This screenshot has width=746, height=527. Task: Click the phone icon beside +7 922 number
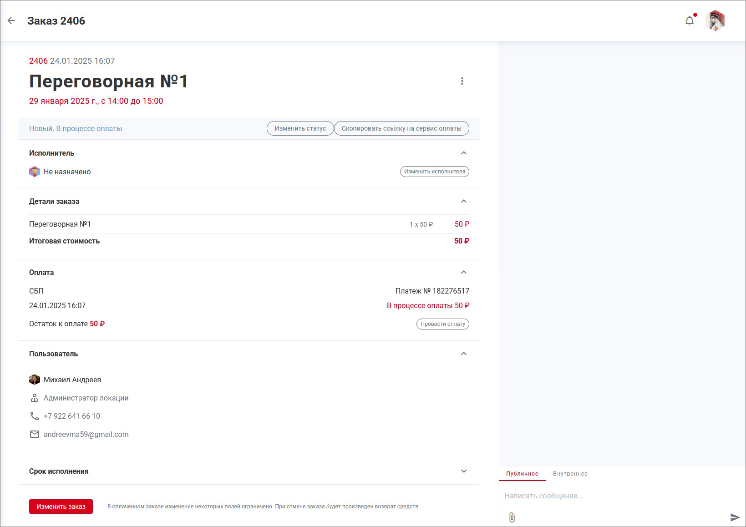point(35,416)
